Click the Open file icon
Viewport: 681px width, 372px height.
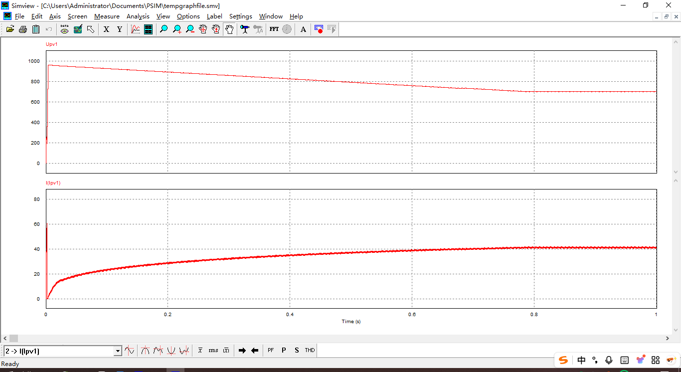10,29
